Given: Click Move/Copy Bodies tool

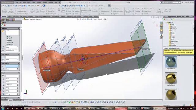Looking at the screenshot, I should [128, 11].
